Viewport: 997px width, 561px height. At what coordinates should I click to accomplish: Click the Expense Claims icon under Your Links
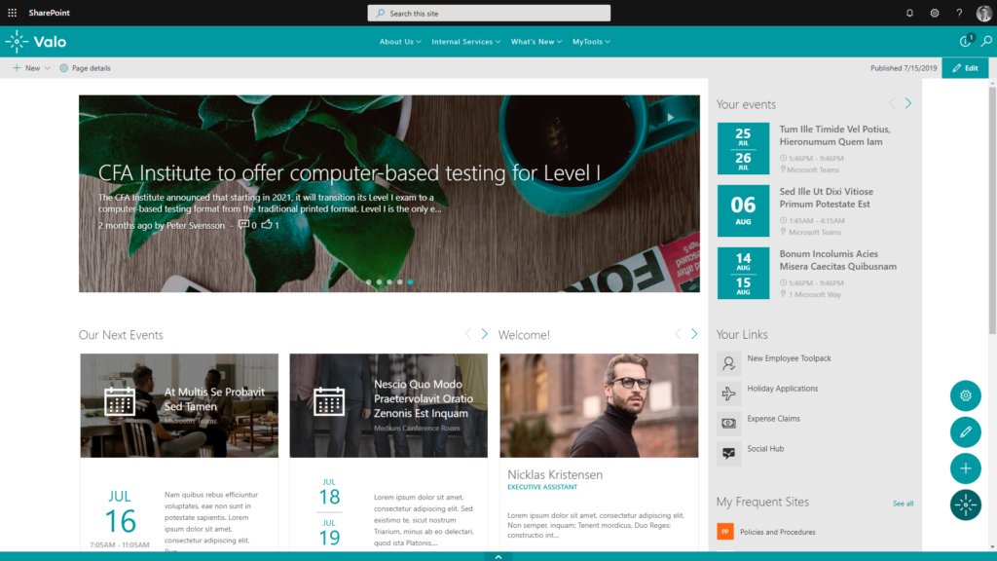(x=728, y=422)
